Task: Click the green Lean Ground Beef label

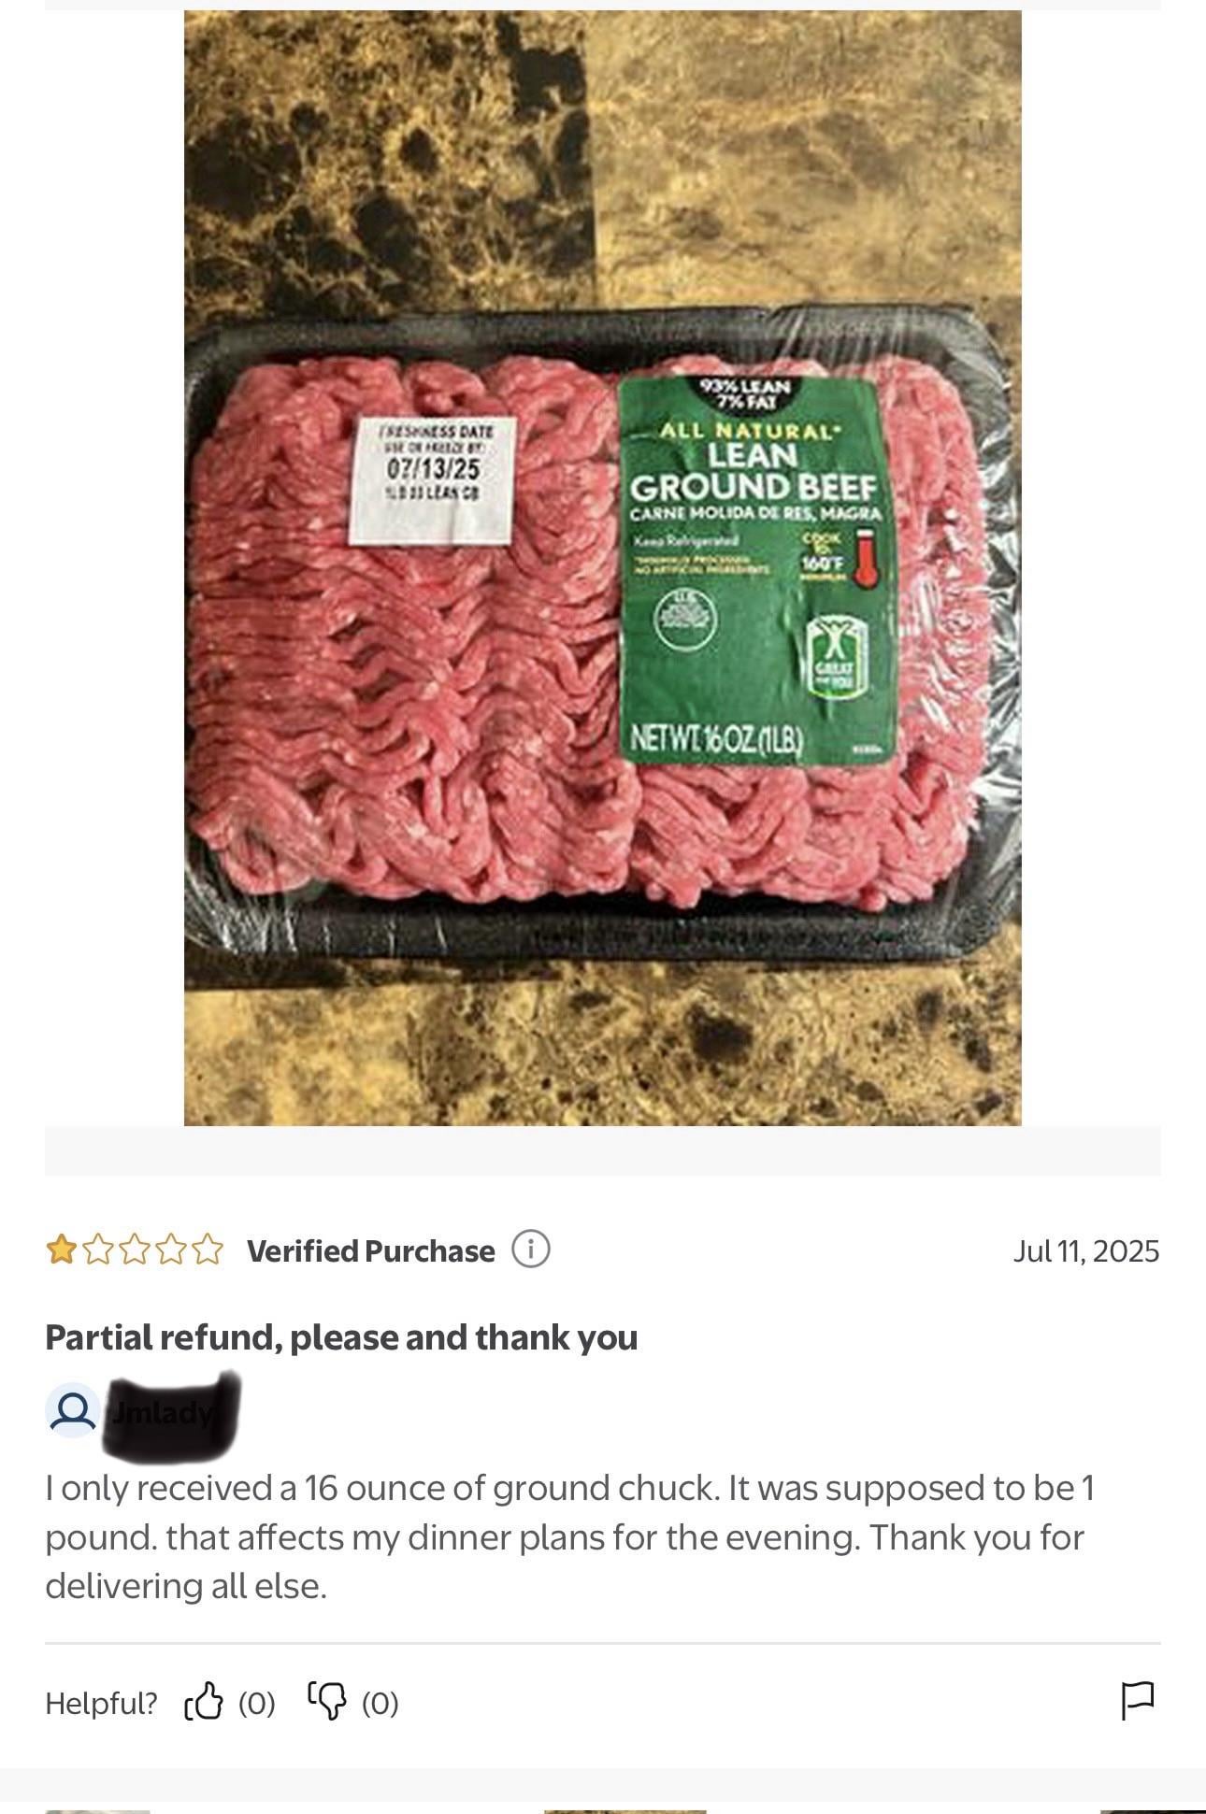Action: click(x=756, y=568)
